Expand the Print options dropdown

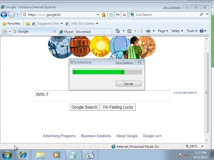point(154,31)
